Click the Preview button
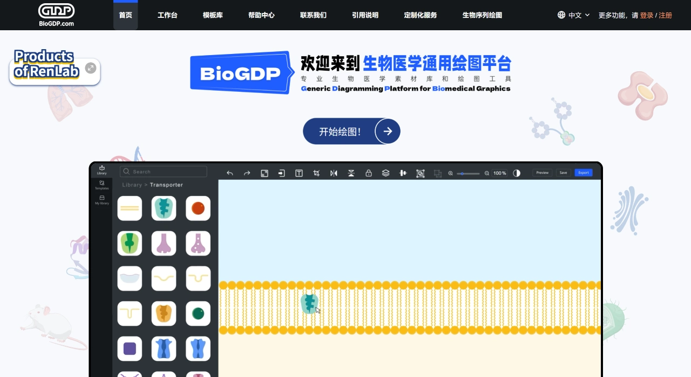 point(543,173)
